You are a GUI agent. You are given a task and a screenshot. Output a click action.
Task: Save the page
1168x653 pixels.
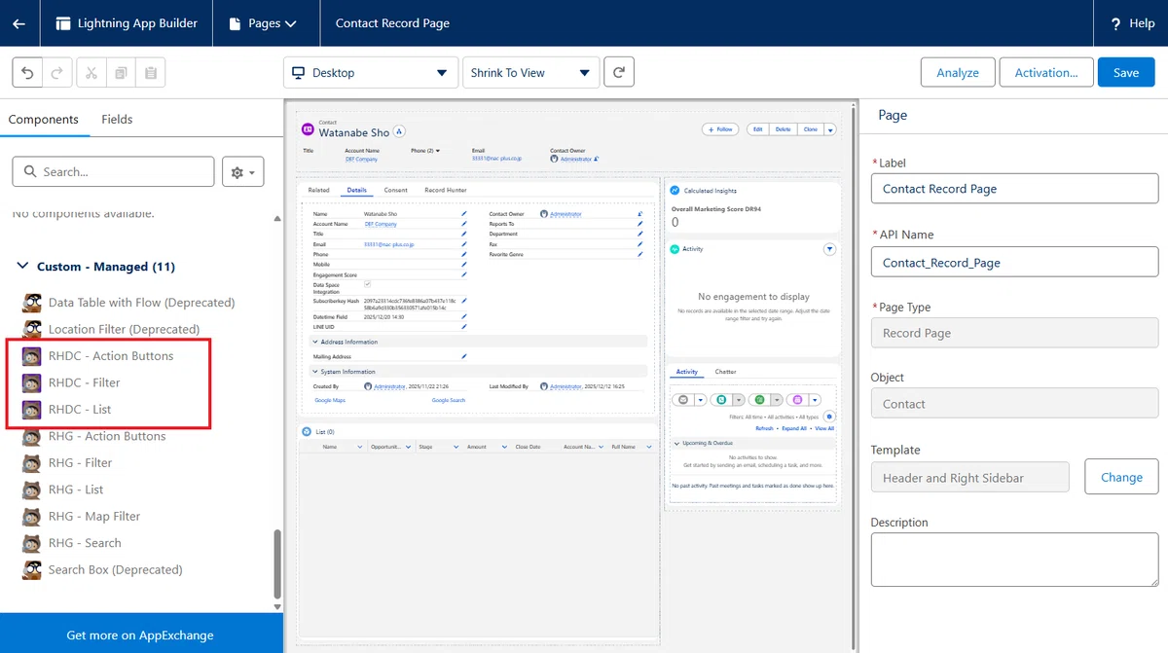pos(1126,73)
